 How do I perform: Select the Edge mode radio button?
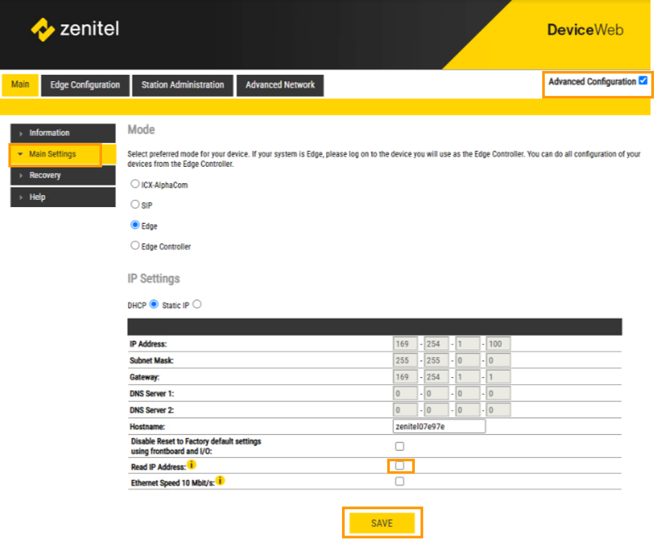click(135, 225)
